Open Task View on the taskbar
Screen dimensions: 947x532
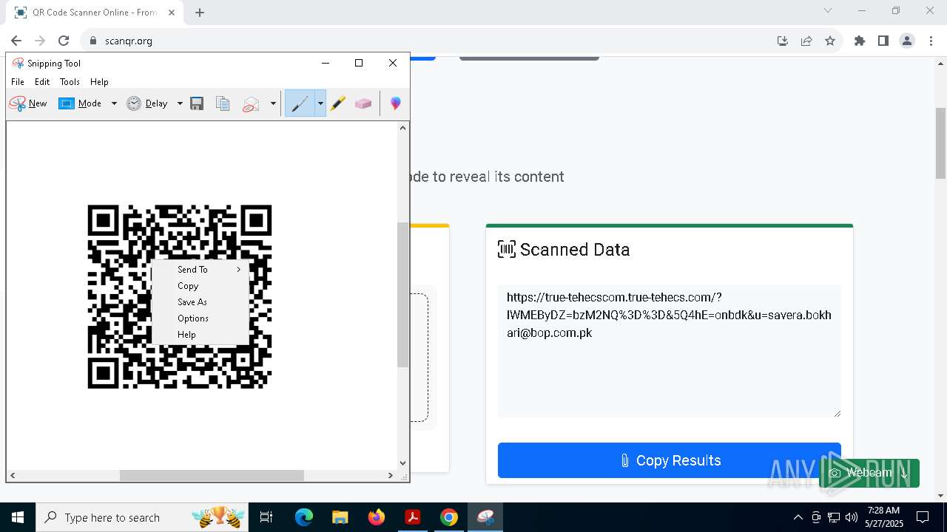tap(266, 517)
